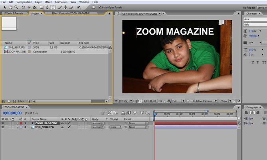Uncheck the Auto-Open Panels checkbox
The image size is (267, 160).
pos(99,7)
